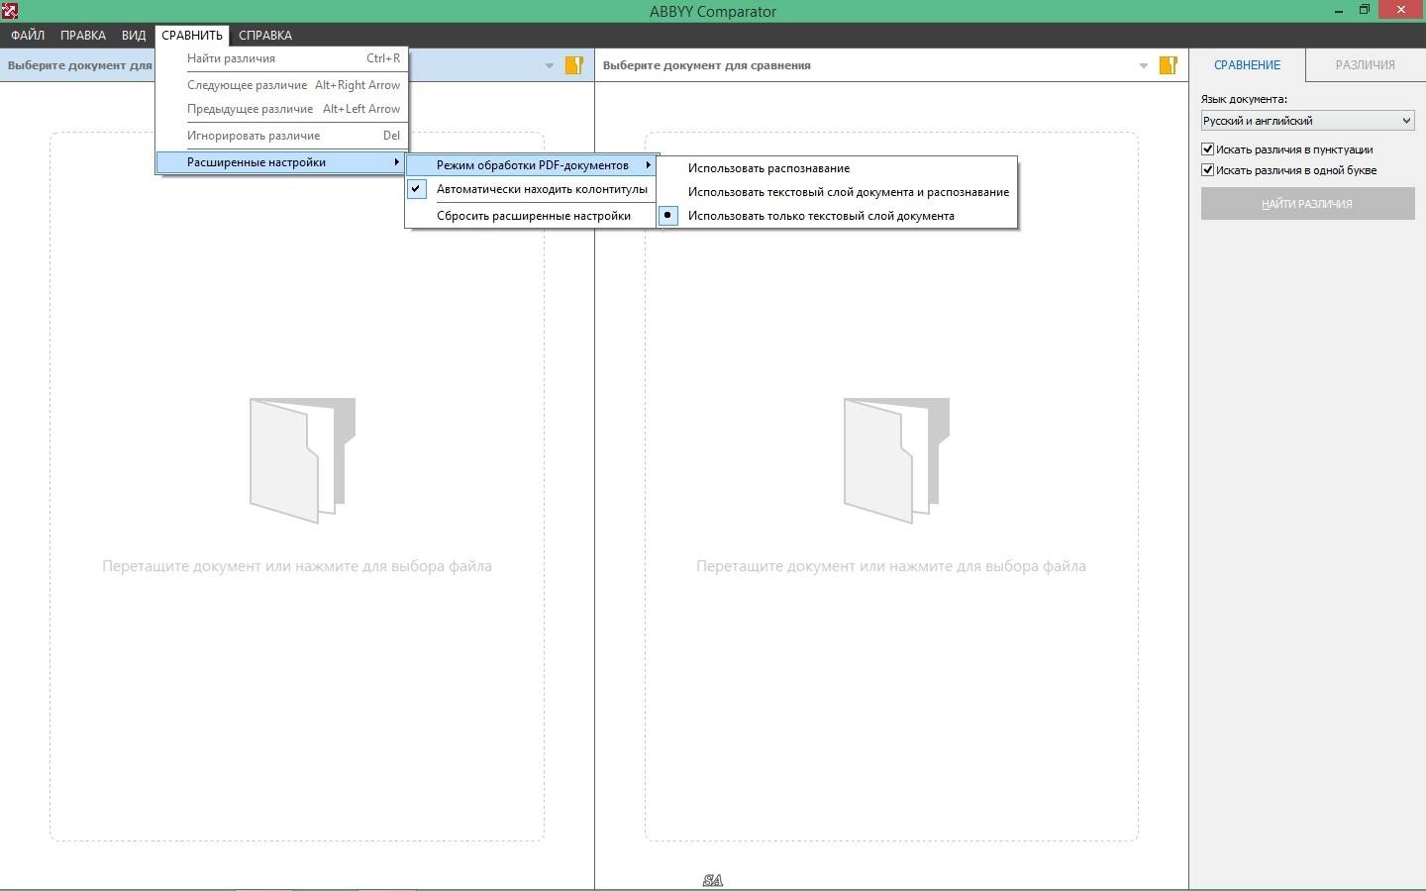
Task: Click the left pane folder placeholder icon
Action: click(x=302, y=460)
